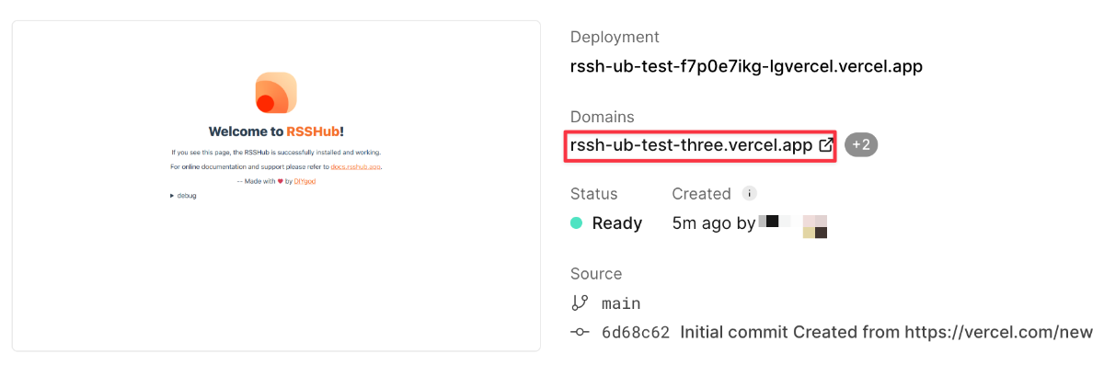Screen dimensions: 1104x365
Task: Open the rssh-ub-test-three.vercel.app domain link
Action: point(691,145)
